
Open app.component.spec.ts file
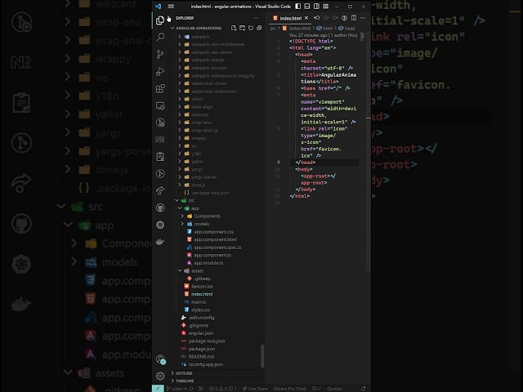pos(217,247)
